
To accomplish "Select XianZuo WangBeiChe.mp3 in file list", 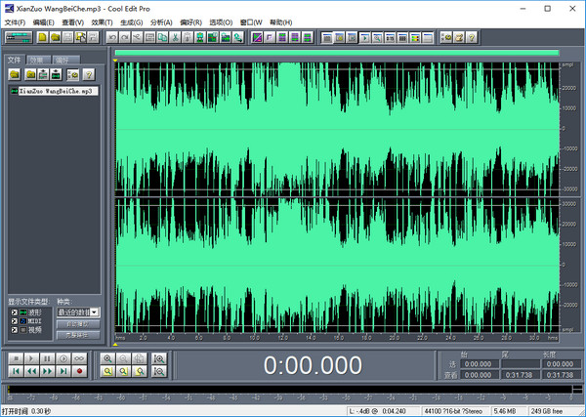I will click(x=57, y=91).
